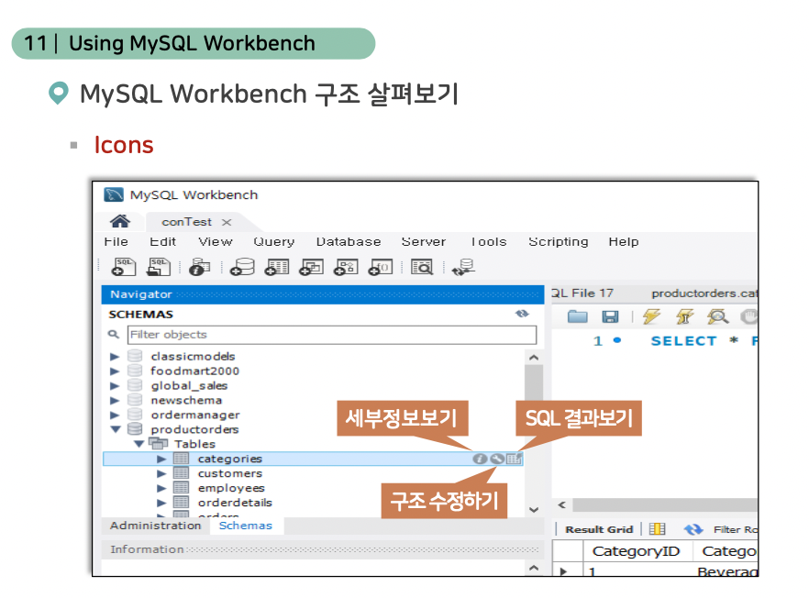Screen dimensions: 809x598
Task: Open the Server menu
Action: (x=424, y=241)
